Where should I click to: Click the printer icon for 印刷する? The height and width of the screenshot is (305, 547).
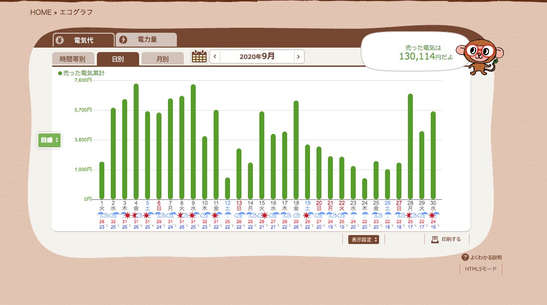435,240
